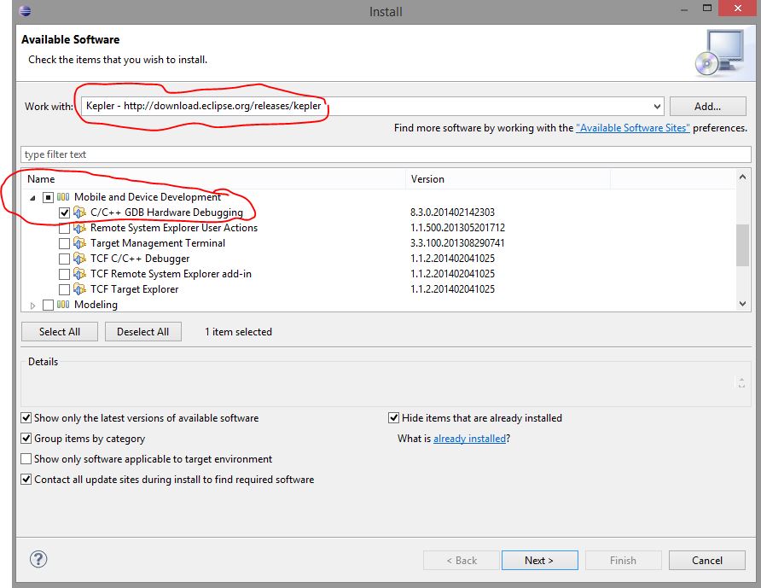Screen dimensions: 761x588
Task: Click the type filter text field
Action: (386, 154)
